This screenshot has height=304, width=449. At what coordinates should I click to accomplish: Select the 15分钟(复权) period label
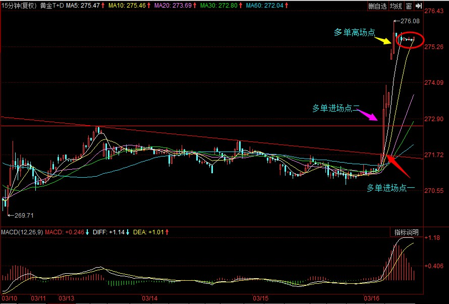point(19,6)
